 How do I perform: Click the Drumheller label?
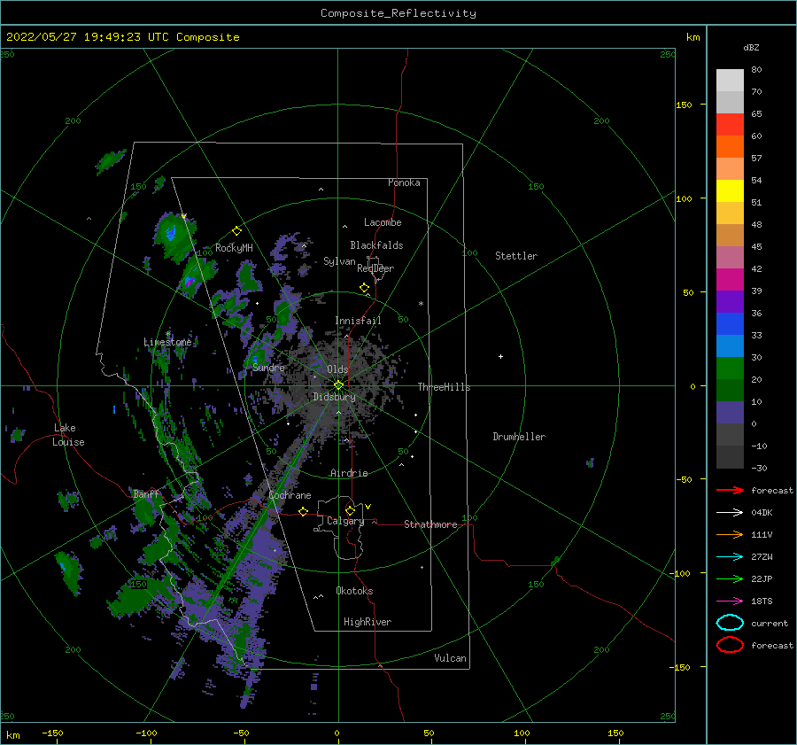tap(519, 437)
